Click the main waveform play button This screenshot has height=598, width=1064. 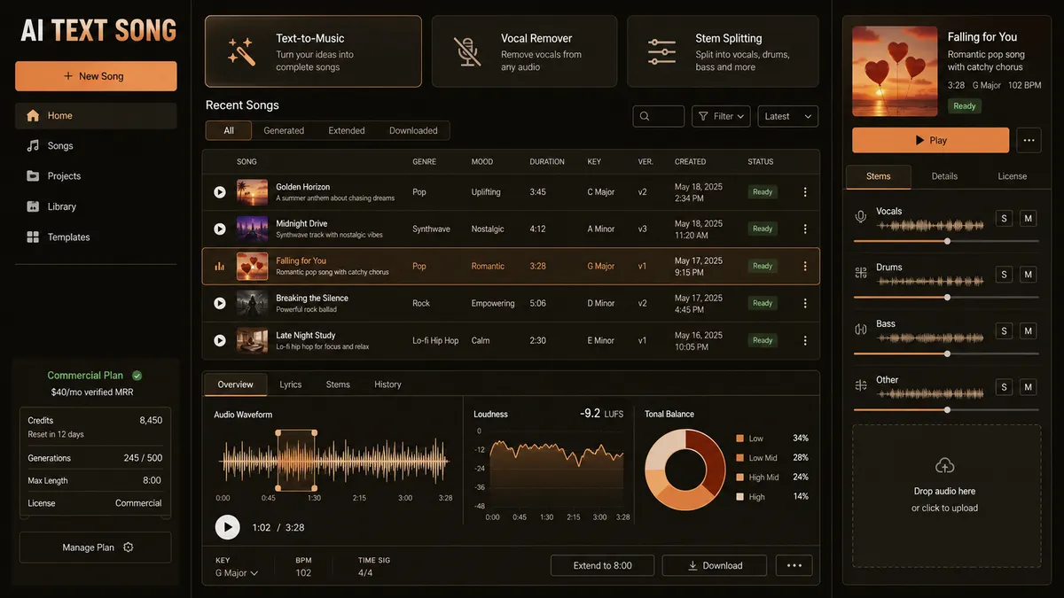click(x=227, y=527)
